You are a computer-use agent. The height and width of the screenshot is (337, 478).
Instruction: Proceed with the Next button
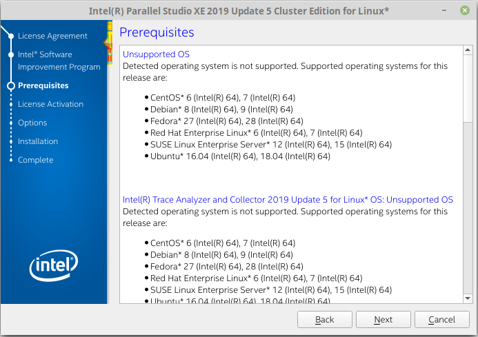coord(383,320)
